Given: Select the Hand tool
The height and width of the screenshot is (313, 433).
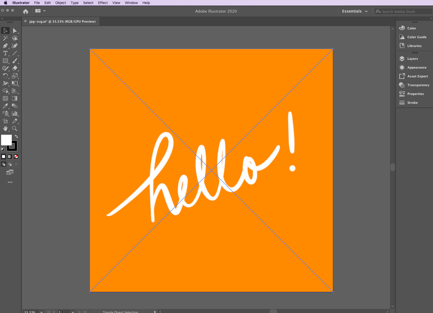Looking at the screenshot, I should tap(5, 129).
